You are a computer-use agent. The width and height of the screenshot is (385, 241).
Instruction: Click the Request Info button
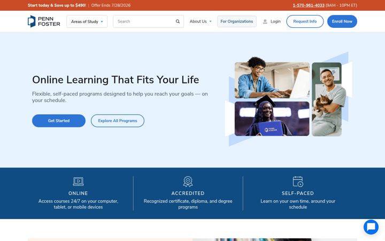(305, 21)
